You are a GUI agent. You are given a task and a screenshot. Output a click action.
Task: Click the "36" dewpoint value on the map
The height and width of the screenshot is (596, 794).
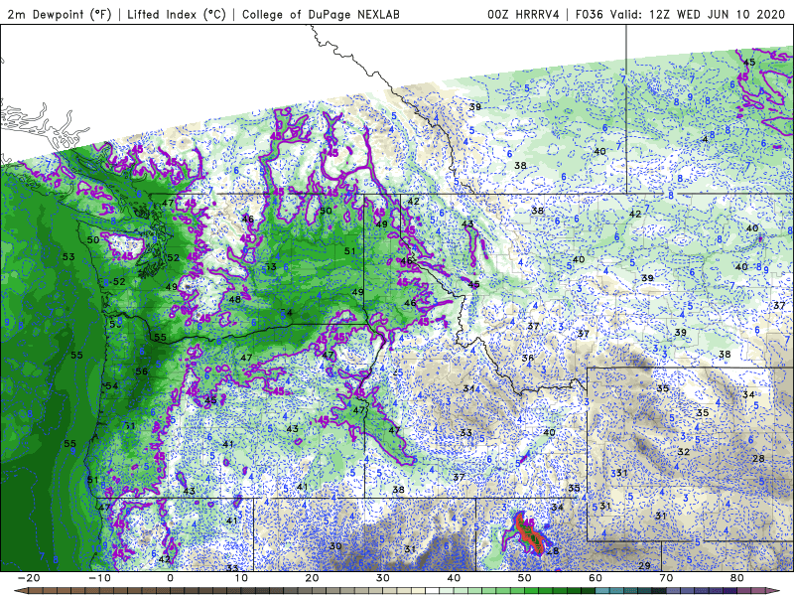pos(528,358)
